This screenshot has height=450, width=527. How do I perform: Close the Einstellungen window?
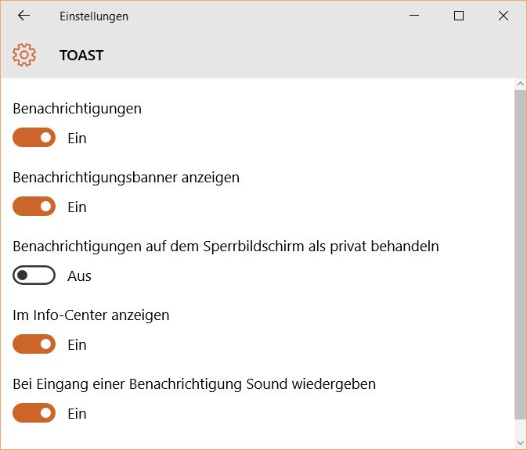504,16
